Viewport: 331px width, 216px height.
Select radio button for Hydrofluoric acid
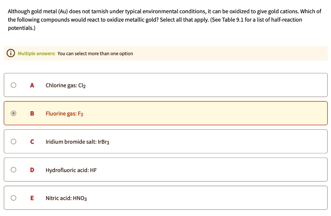(x=13, y=170)
